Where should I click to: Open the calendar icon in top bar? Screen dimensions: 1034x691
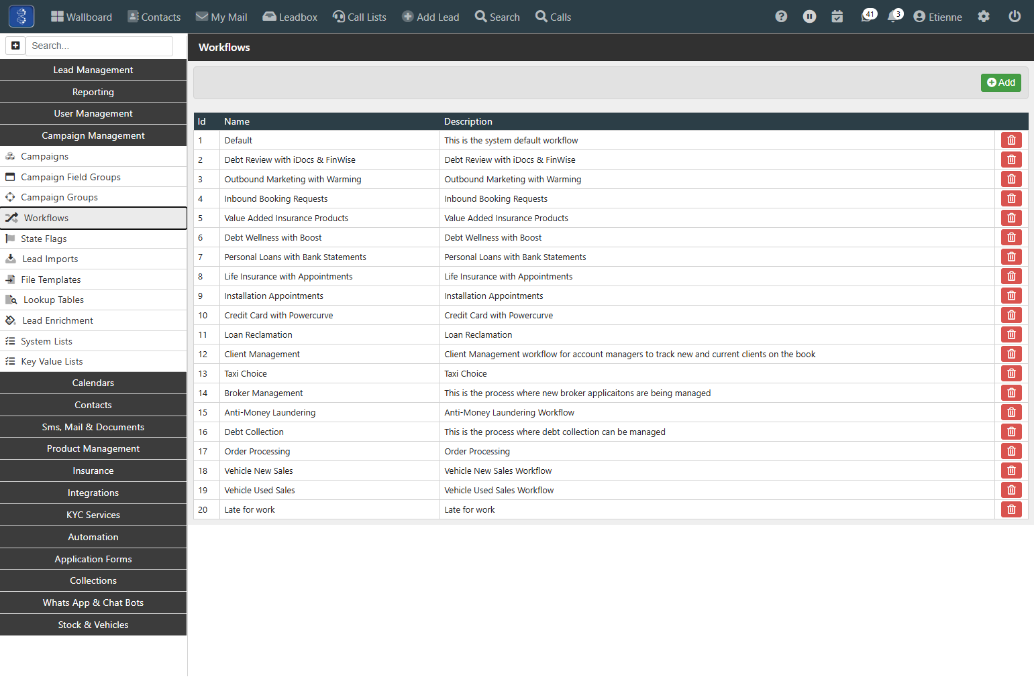tap(837, 17)
